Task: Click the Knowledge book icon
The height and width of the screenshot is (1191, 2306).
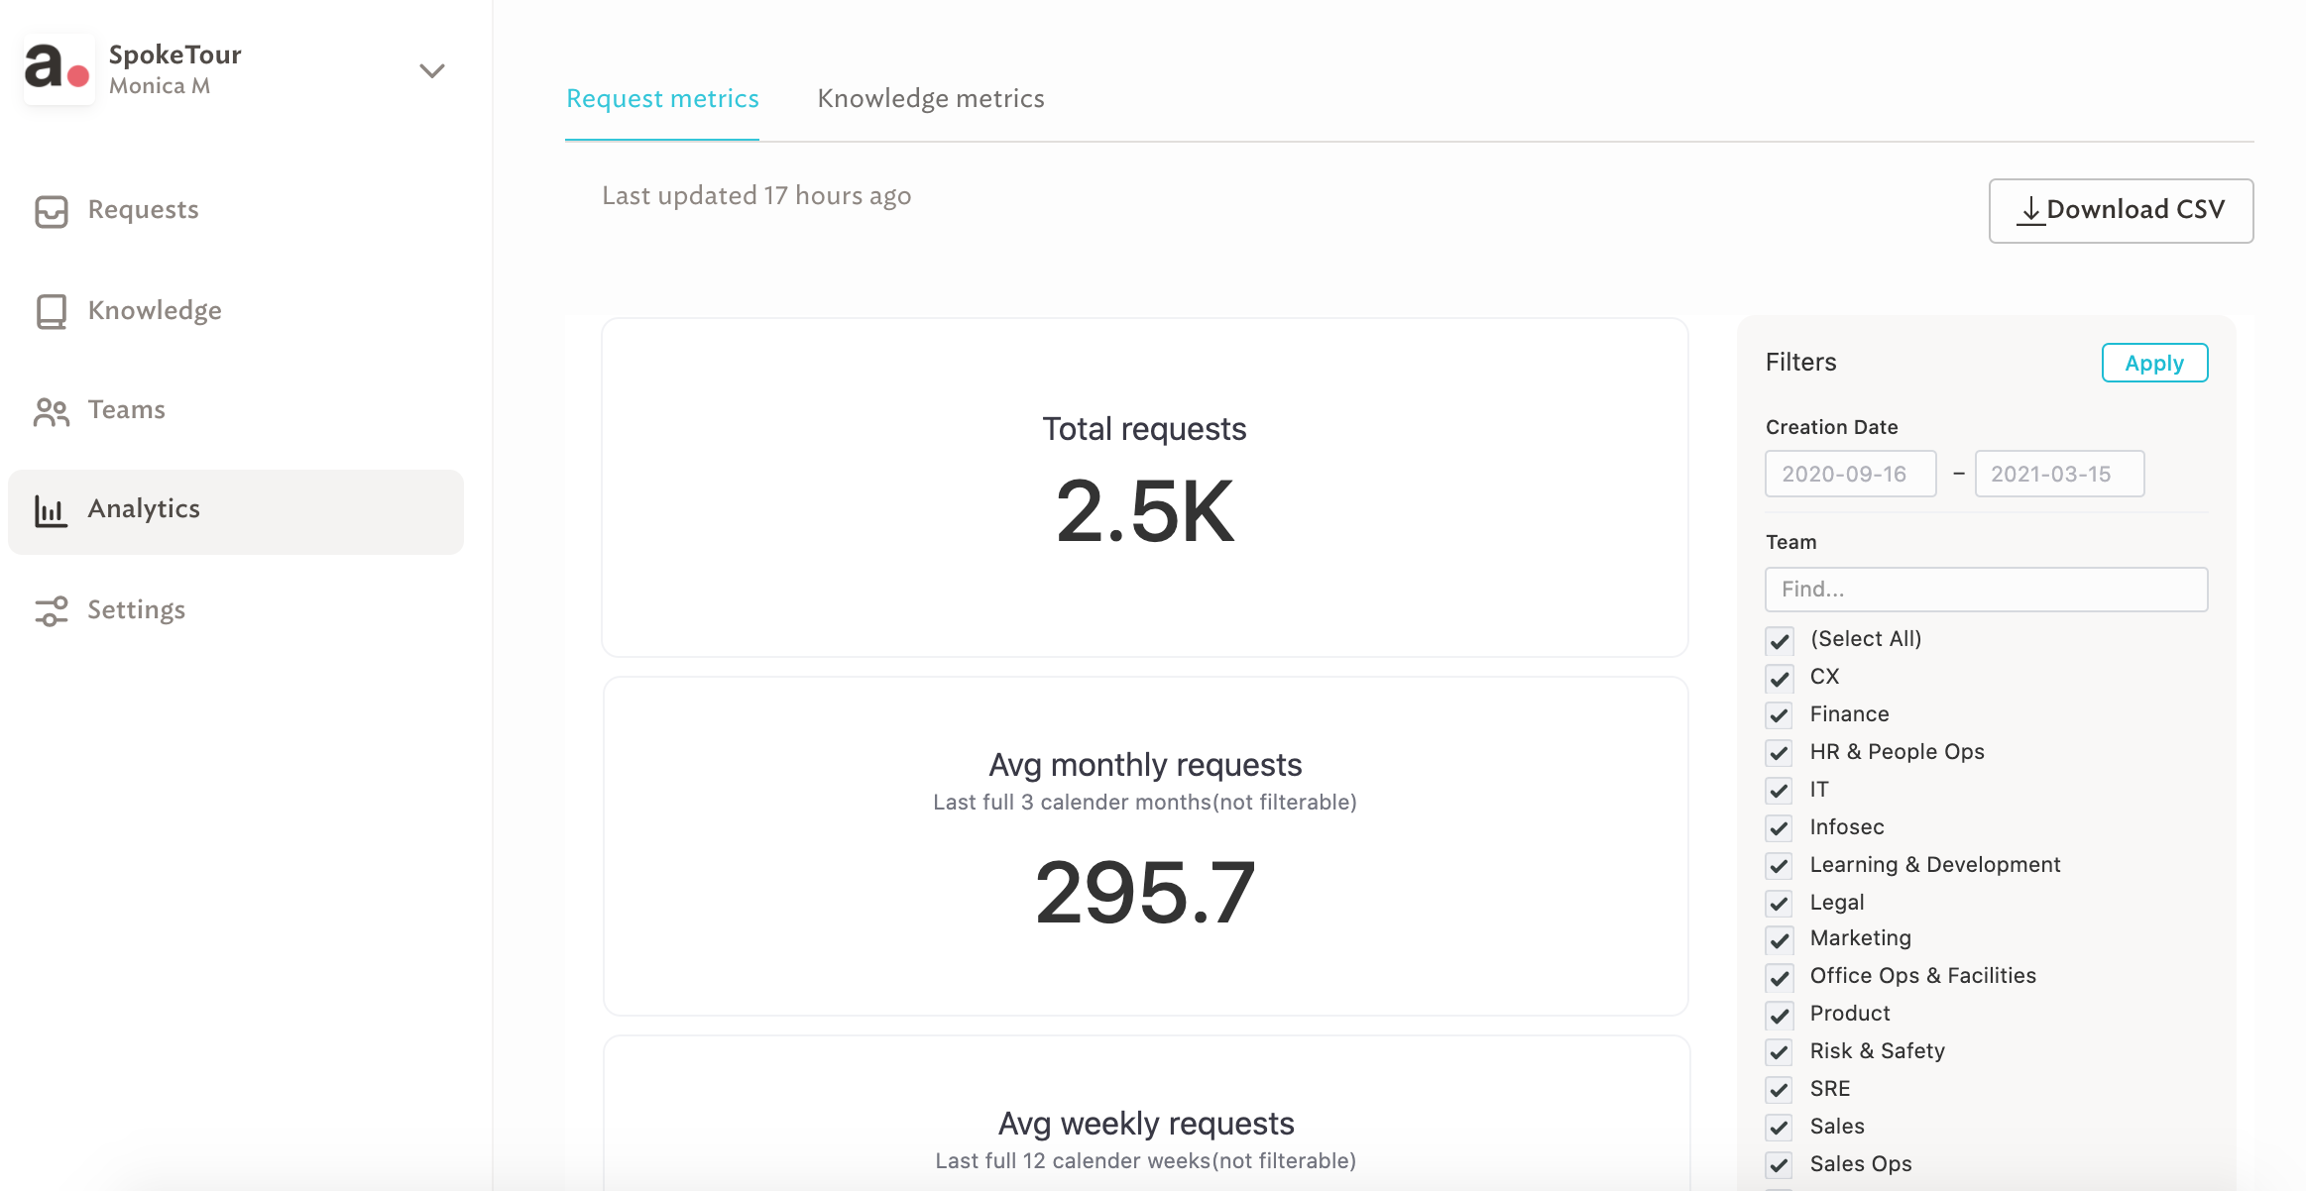Action: click(52, 311)
